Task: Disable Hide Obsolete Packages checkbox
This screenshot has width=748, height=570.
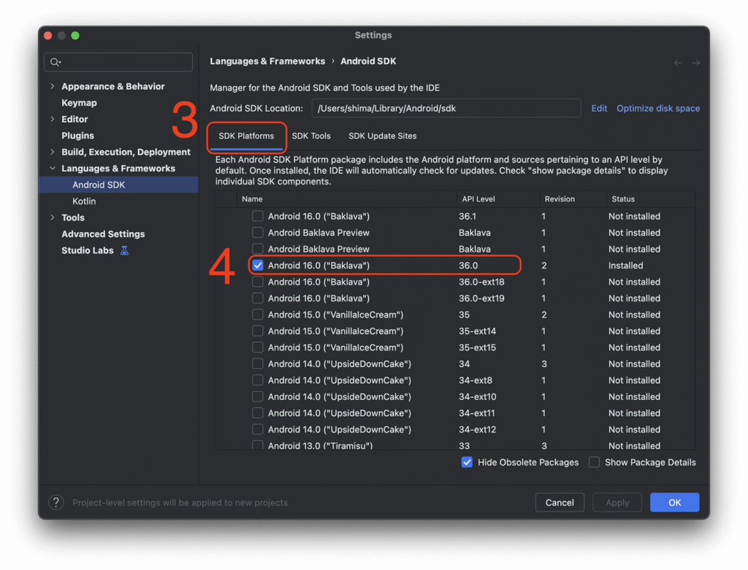Action: (x=467, y=462)
